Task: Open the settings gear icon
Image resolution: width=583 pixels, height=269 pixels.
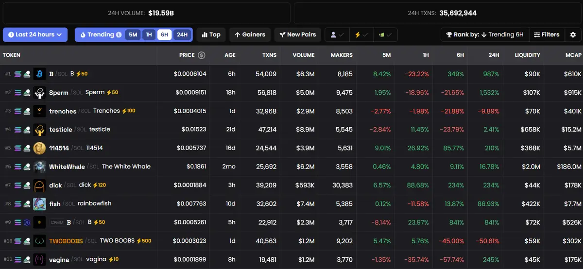Action: [573, 34]
